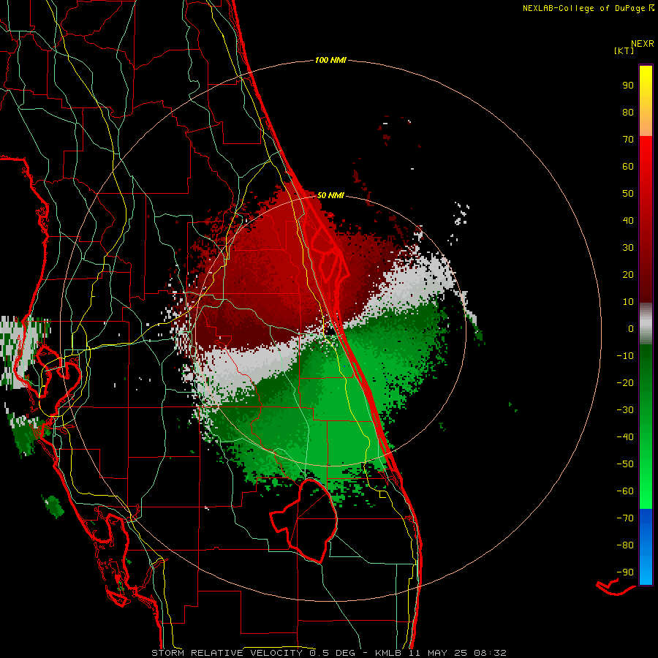658x658 pixels.
Task: Click the bright green -50 knot color band
Action: tap(646, 464)
